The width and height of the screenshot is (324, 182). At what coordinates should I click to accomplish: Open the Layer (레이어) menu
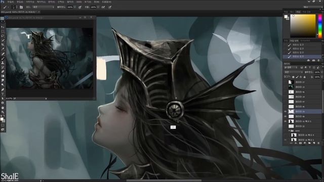[x=41, y=2]
